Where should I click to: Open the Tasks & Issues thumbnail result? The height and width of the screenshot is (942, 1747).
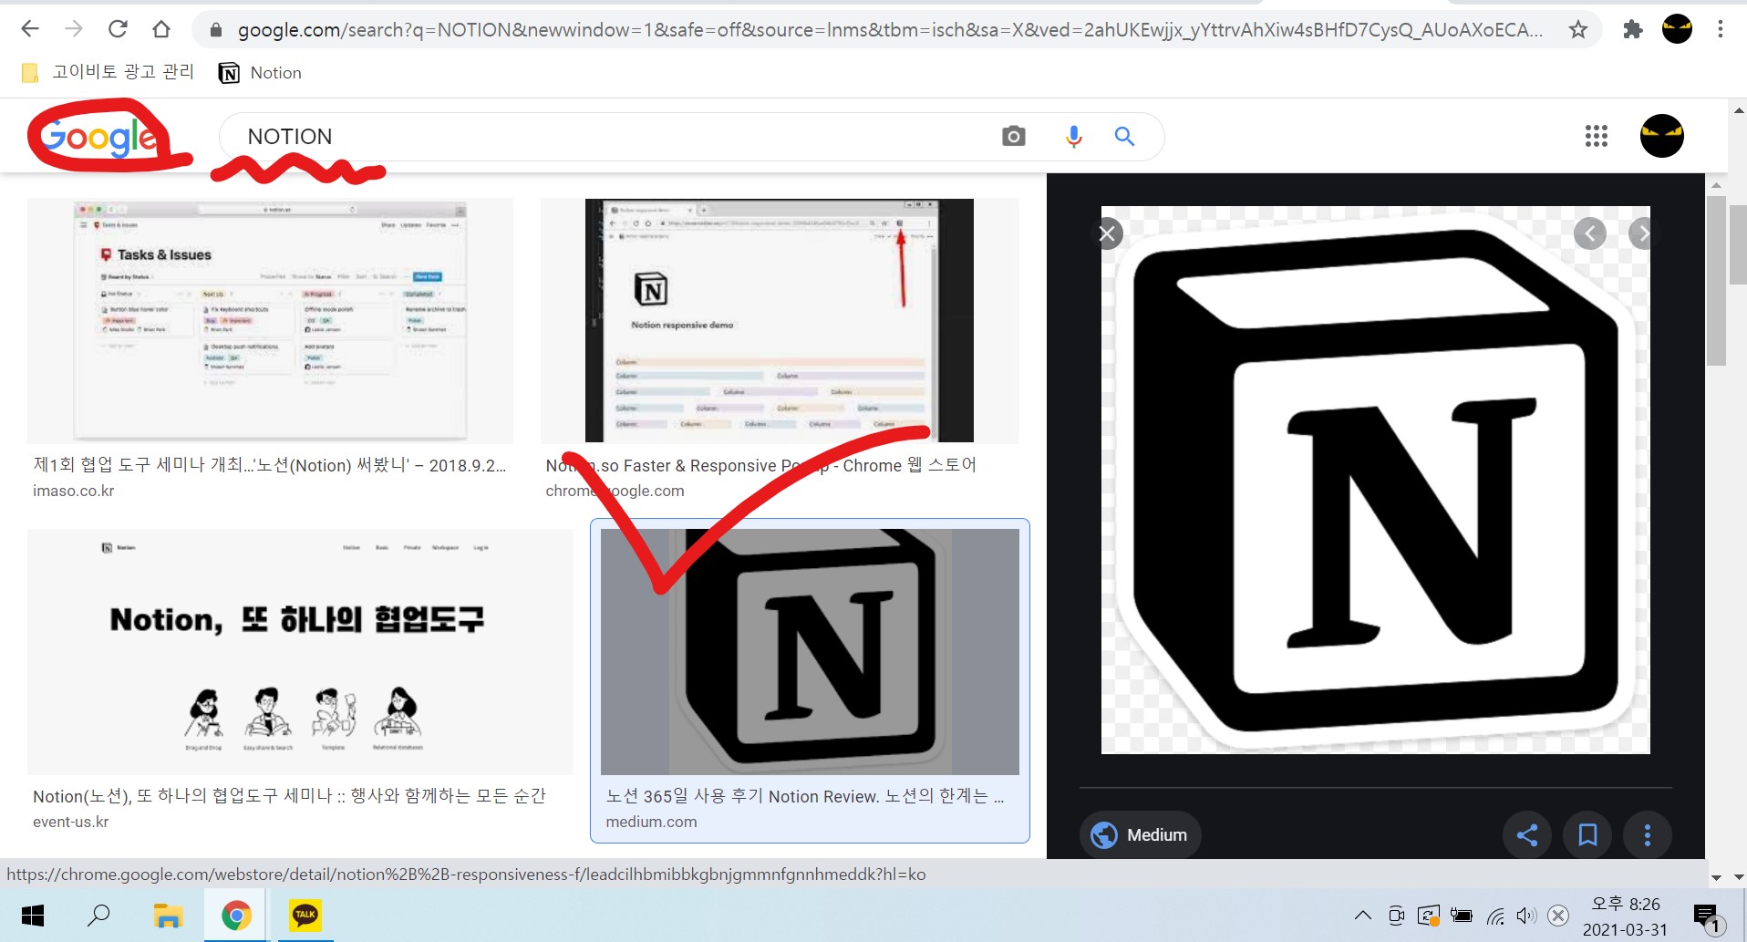click(x=270, y=320)
